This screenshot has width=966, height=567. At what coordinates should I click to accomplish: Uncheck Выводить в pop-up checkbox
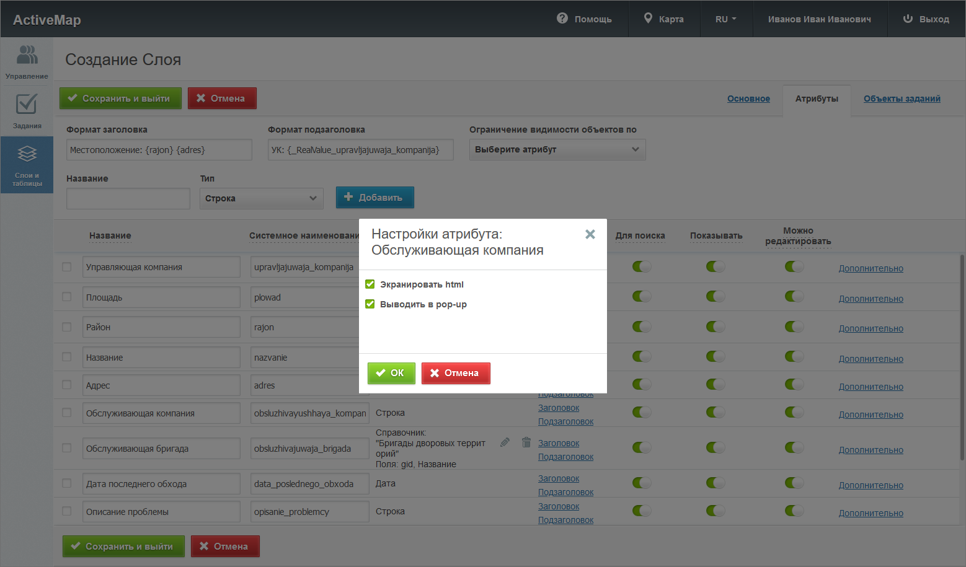click(370, 304)
